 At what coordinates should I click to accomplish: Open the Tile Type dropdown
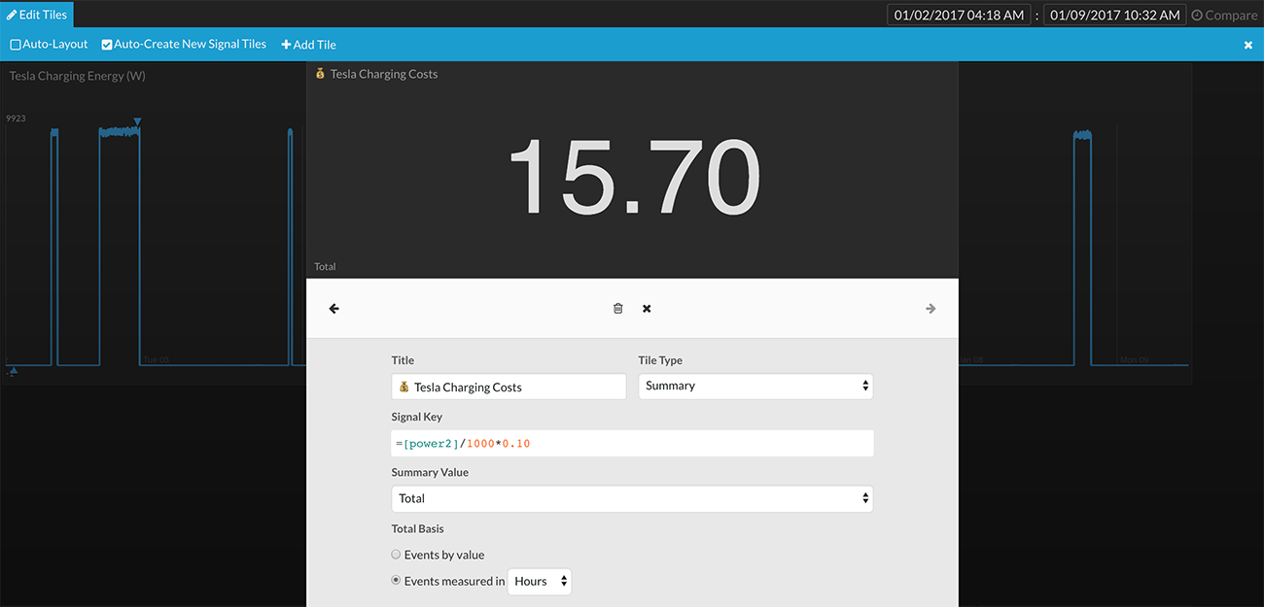[755, 386]
